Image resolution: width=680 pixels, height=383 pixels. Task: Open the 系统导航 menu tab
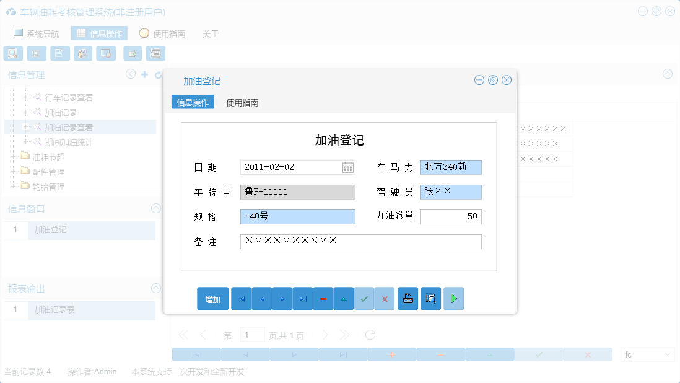pyautogui.click(x=35, y=33)
